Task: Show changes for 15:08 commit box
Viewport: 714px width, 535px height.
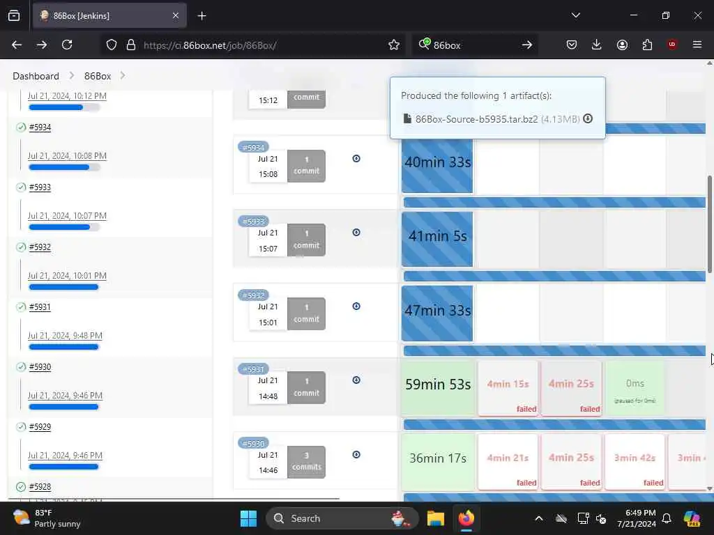Action: point(307,166)
